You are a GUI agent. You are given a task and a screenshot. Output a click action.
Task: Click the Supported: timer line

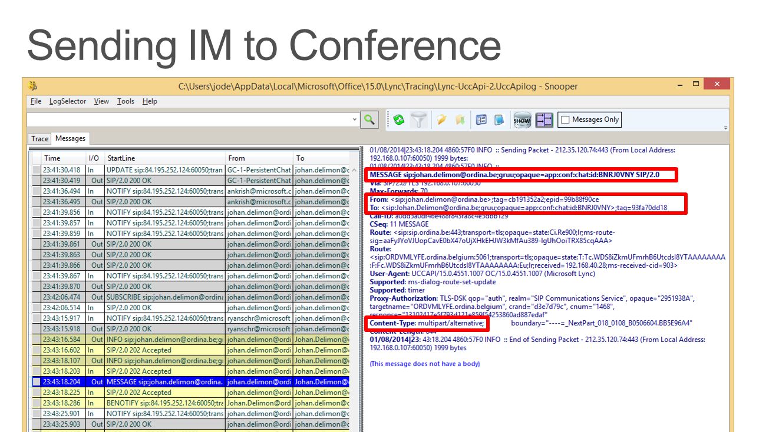[397, 290]
